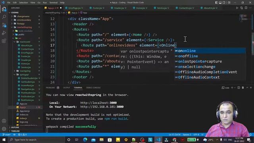Click Task View icon on taskbar
The width and height of the screenshot is (254, 143).
coord(77,139)
